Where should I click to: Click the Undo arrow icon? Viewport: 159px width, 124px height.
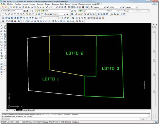47,7
